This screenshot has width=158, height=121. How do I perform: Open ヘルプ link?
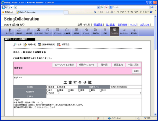(x=133, y=25)
